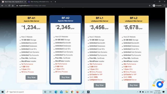Open the Incognito profile indicator
Image resolution: width=167 pixels, height=94 pixels.
pos(157,5)
